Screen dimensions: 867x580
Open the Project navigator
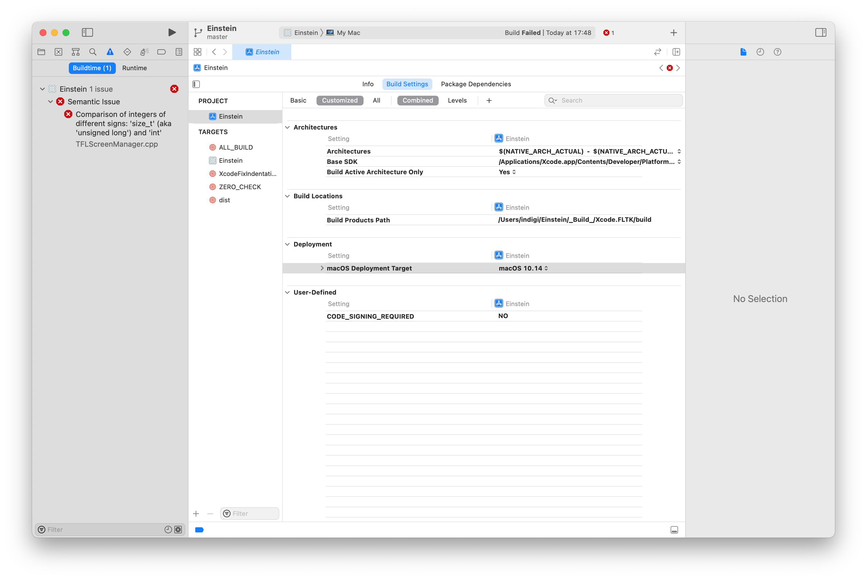[41, 52]
